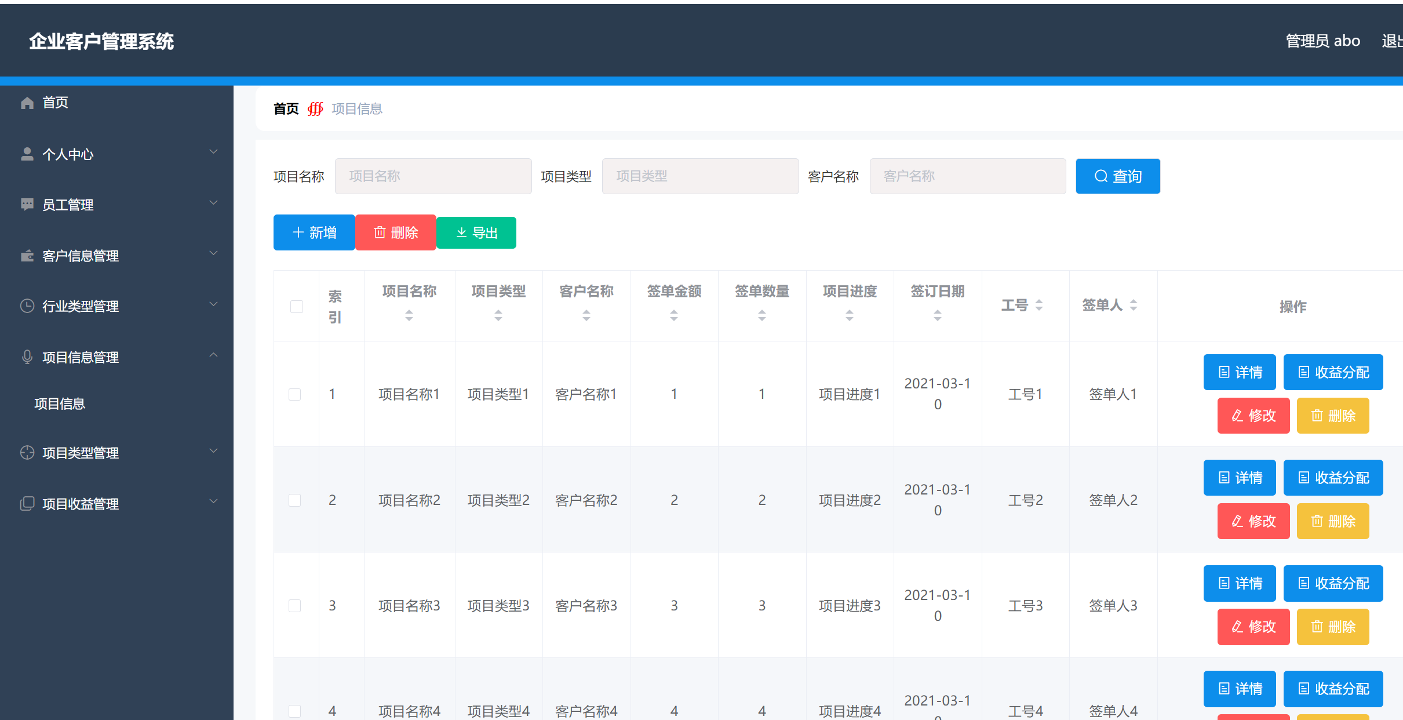Click the briefcase icon for 客户信息管理

click(x=27, y=255)
